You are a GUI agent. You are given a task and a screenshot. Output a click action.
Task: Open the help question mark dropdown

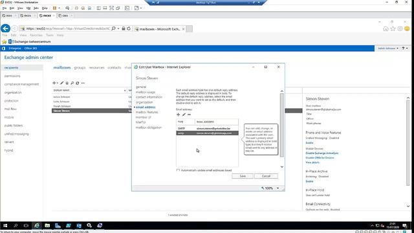(x=405, y=49)
